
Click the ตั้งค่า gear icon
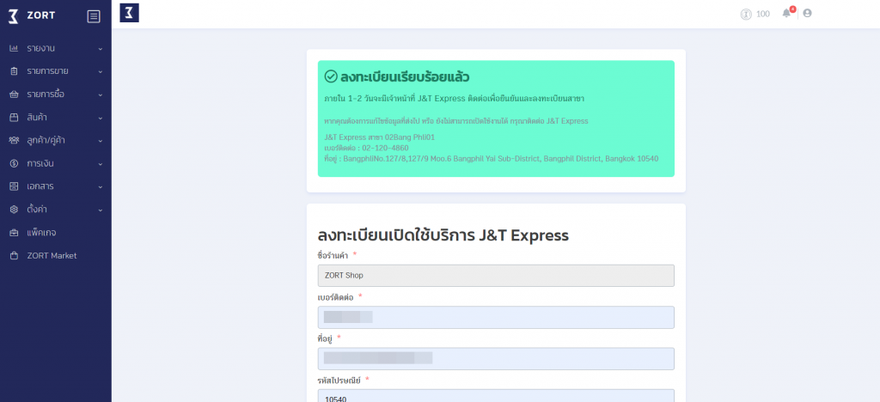pos(14,209)
